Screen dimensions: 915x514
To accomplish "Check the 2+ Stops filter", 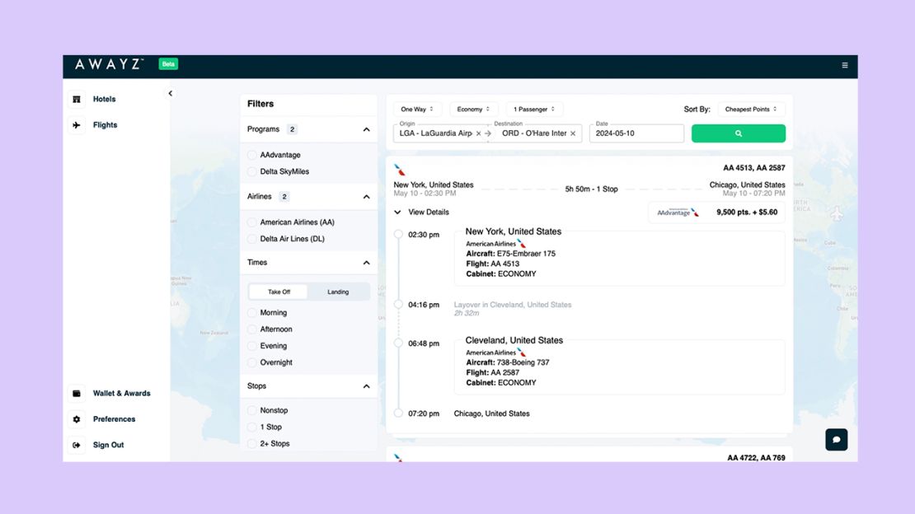I will coord(252,443).
